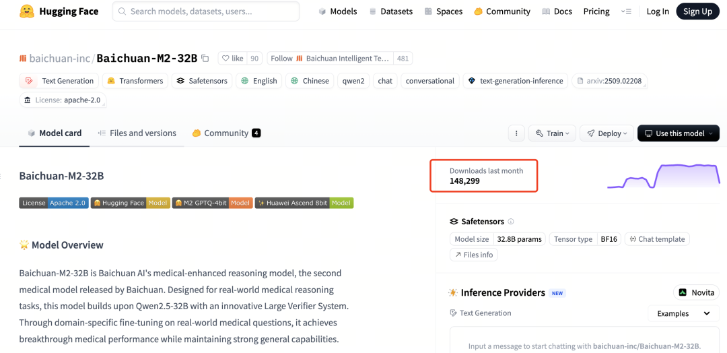Copy the model name with the copy icon
Screen dimensions: 727x353
pyautogui.click(x=205, y=59)
